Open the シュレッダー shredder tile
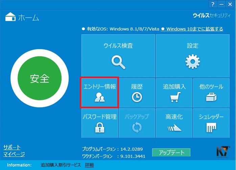 211,123
